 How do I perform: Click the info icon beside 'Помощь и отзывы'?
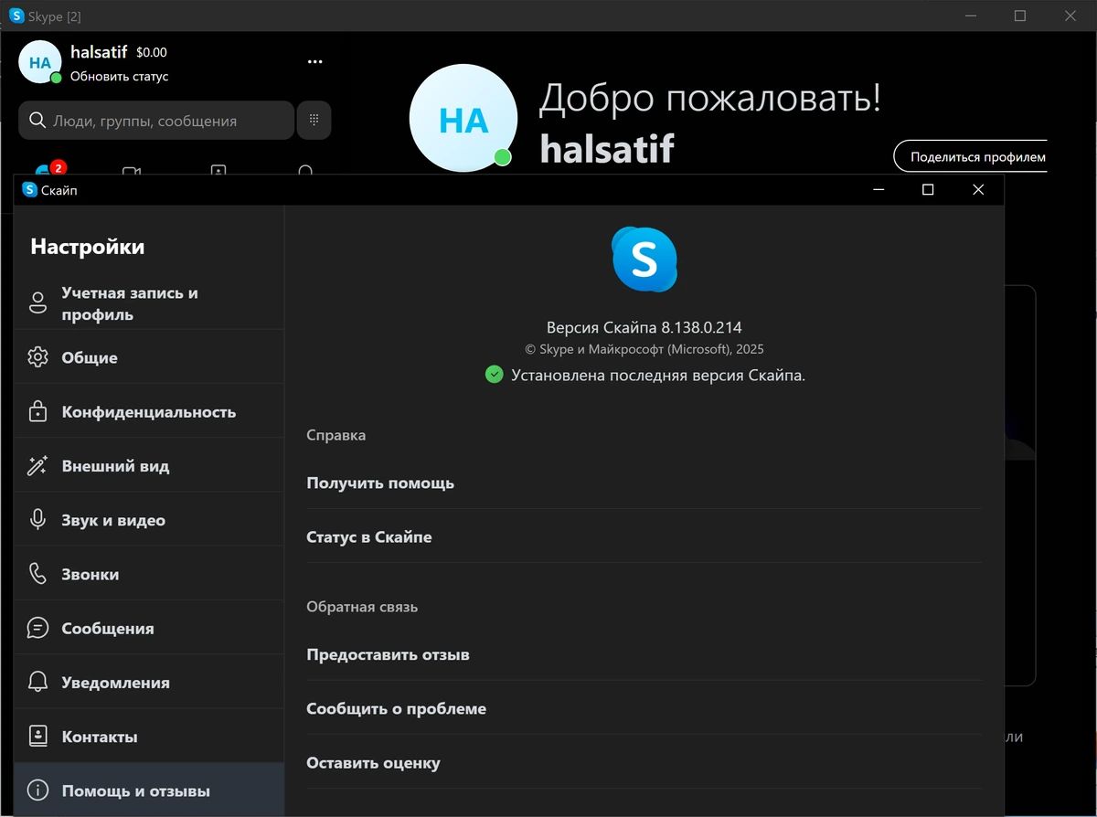point(37,790)
